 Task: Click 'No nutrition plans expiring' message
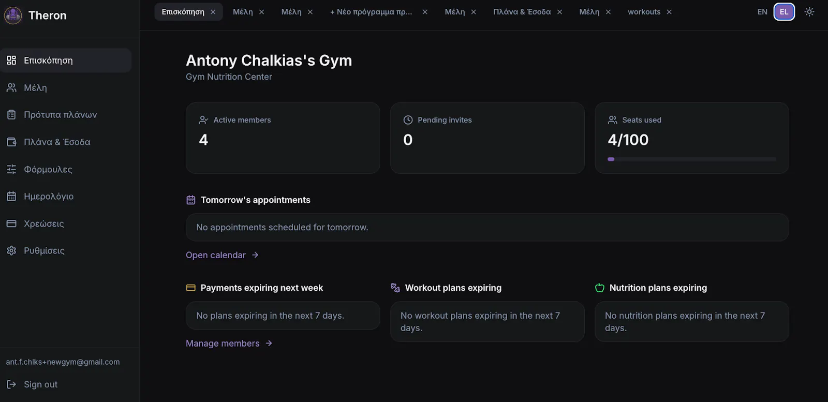pos(685,322)
